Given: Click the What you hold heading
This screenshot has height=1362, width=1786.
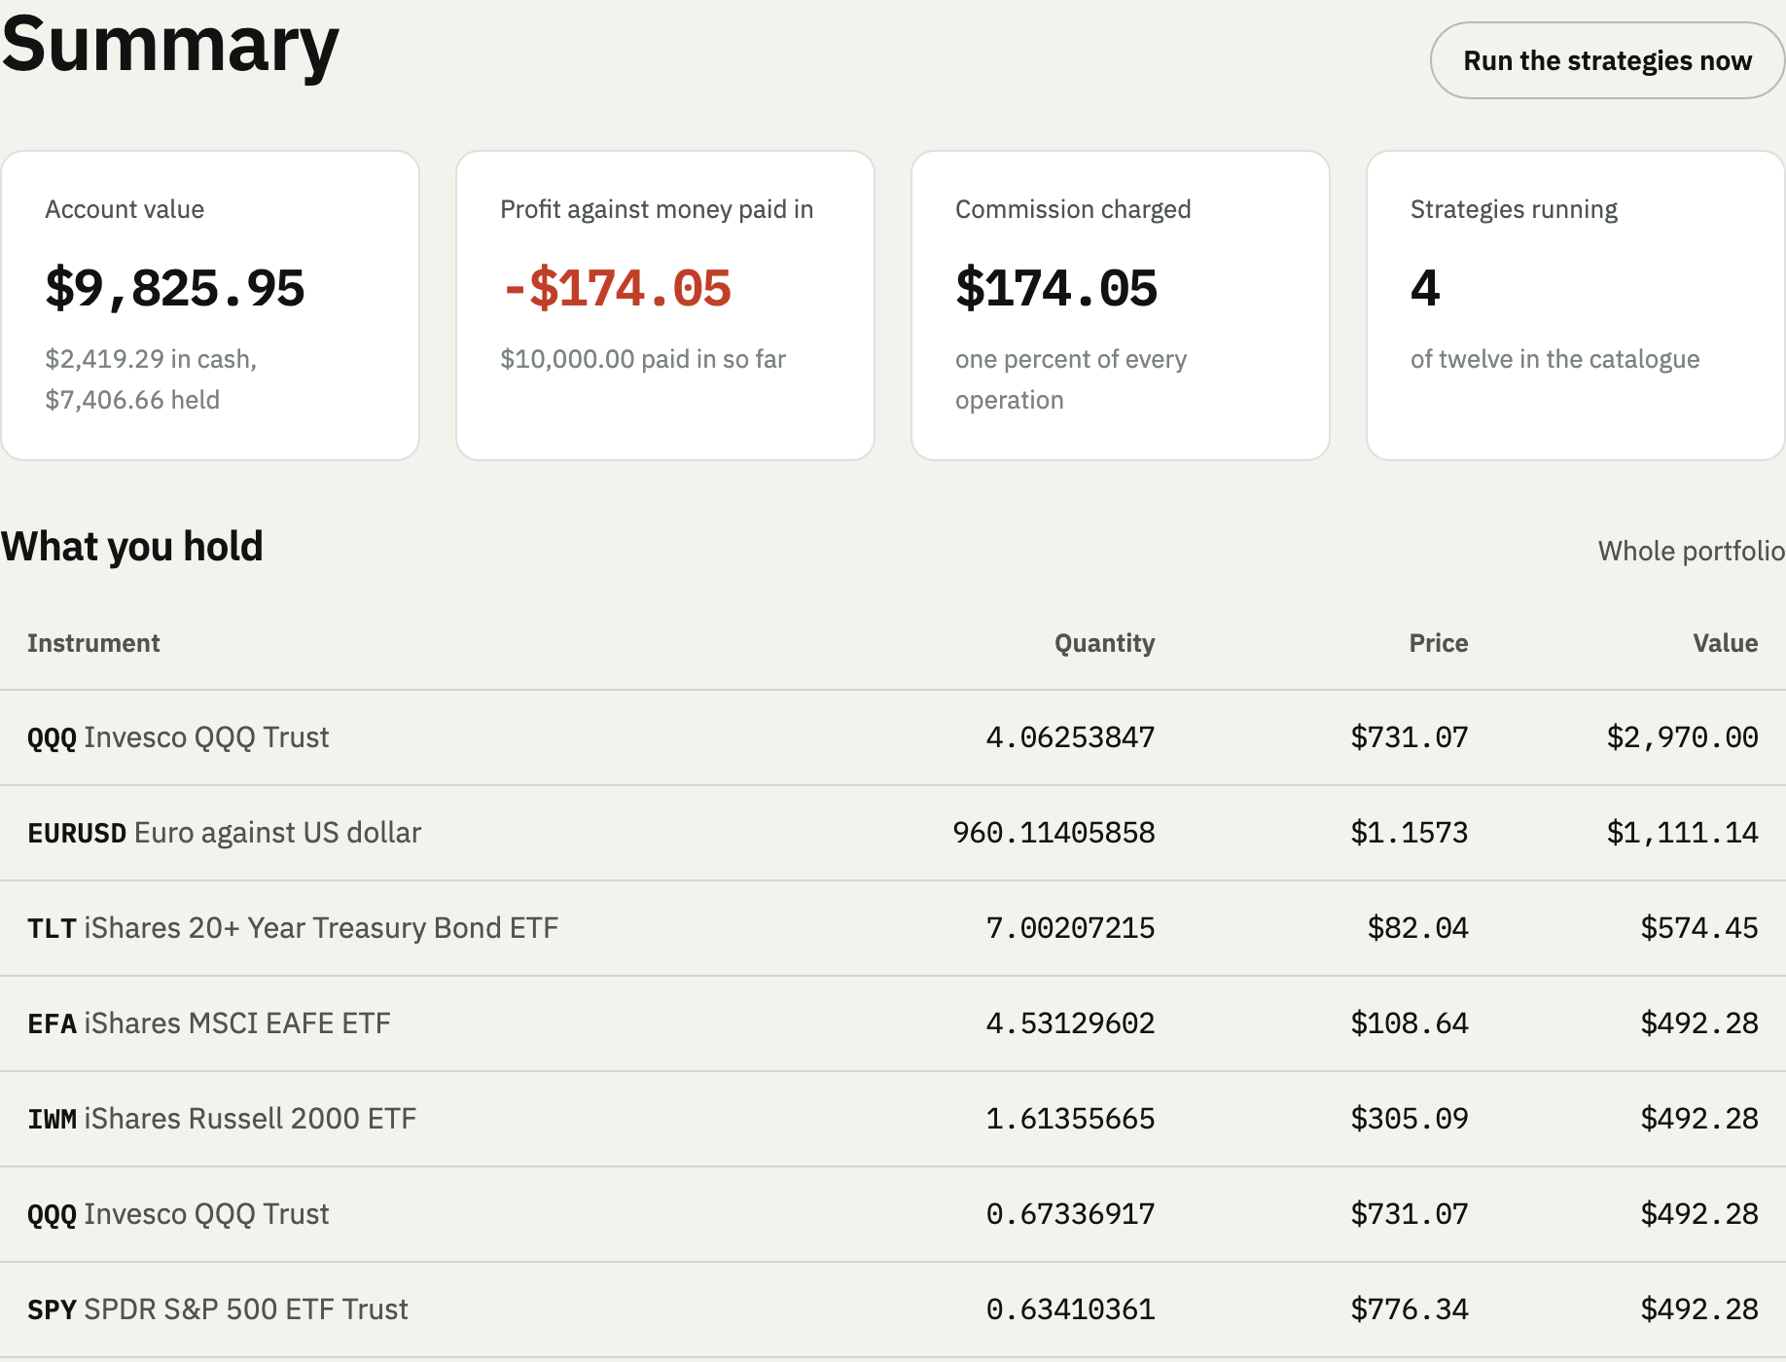Looking at the screenshot, I should pos(132,547).
